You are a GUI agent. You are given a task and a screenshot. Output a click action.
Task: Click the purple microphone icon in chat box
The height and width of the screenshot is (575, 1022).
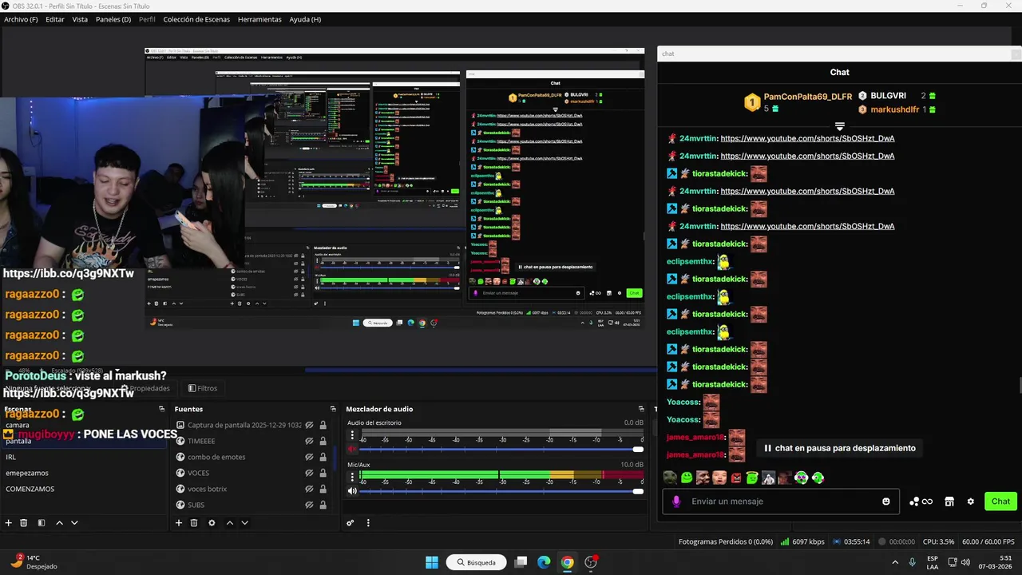coord(676,502)
